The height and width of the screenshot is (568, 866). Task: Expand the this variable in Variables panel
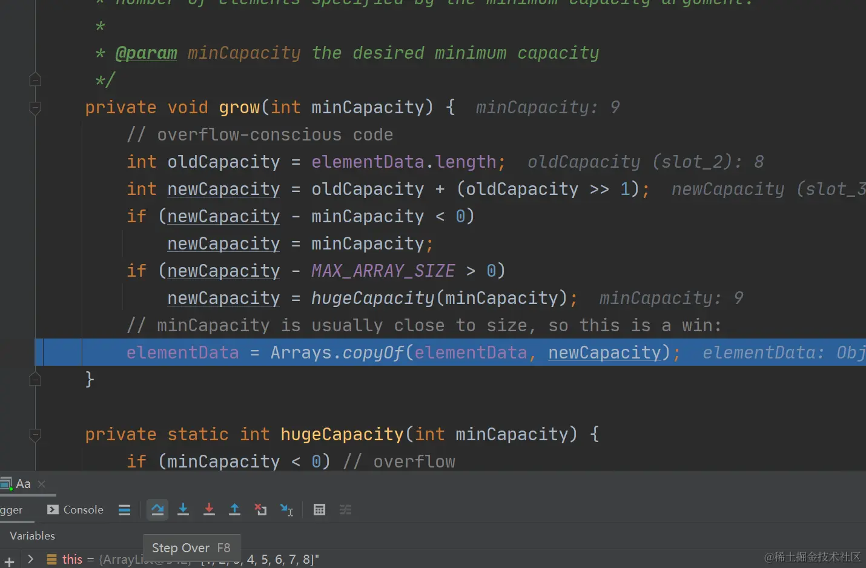click(x=30, y=559)
